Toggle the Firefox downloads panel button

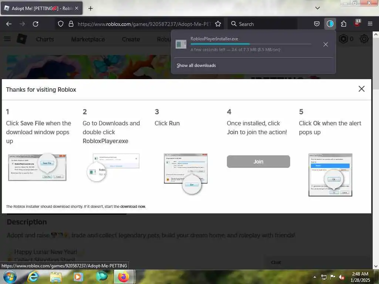pyautogui.click(x=330, y=24)
